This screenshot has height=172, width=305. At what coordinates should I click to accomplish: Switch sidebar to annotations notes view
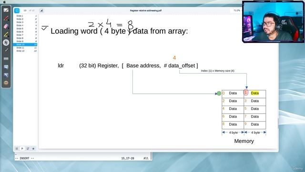[x=28, y=149]
